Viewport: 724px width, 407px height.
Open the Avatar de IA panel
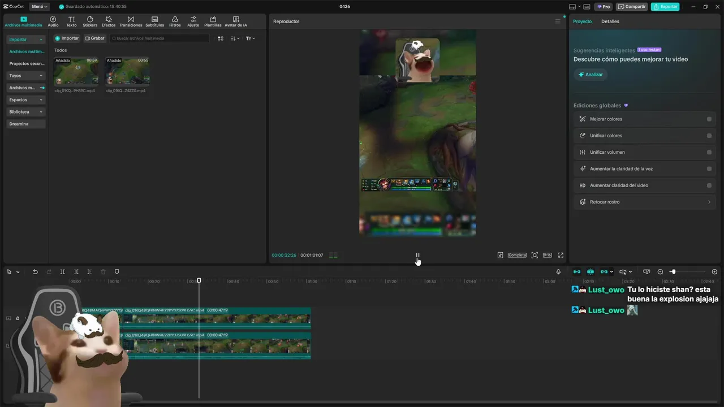click(x=236, y=21)
